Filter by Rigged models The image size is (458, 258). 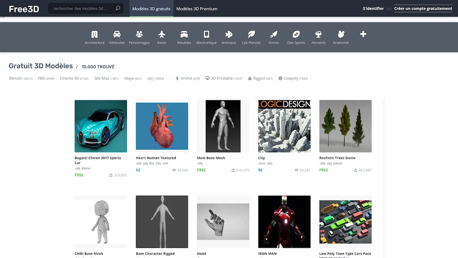(260, 78)
